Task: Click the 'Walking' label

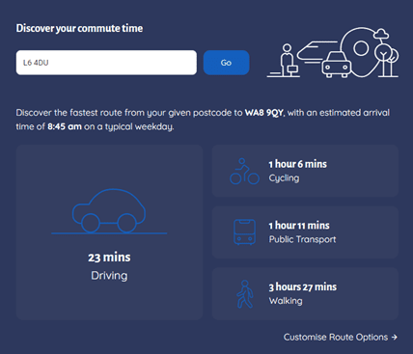Action: [286, 301]
